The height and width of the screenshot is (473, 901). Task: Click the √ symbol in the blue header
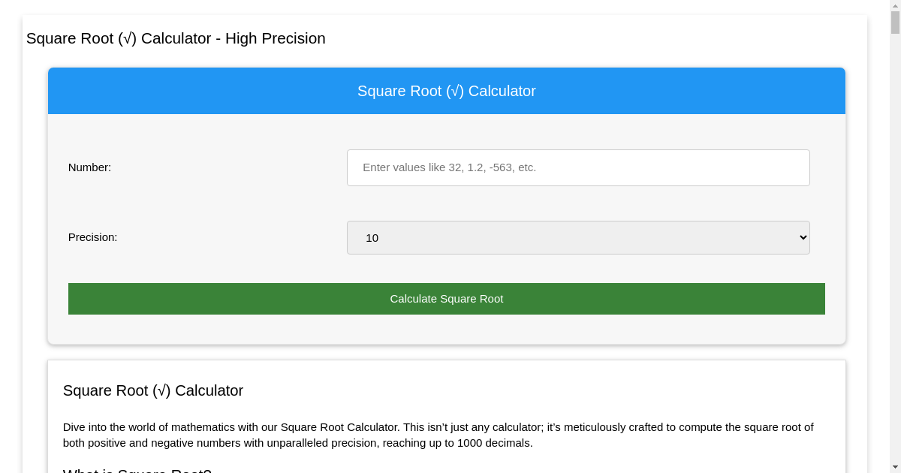tap(455, 91)
